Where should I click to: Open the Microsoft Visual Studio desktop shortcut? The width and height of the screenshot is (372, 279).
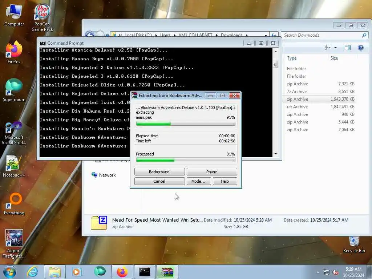[14, 133]
